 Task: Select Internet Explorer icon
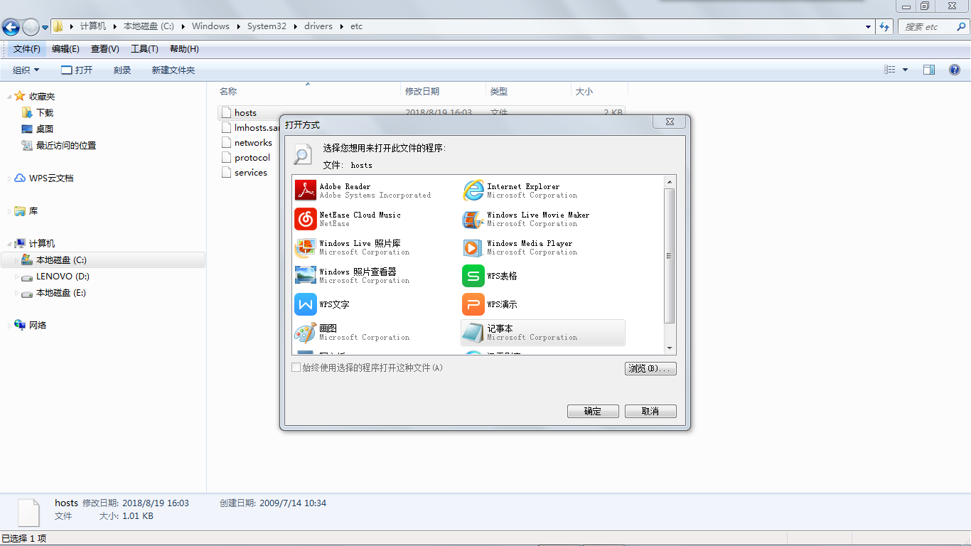473,191
